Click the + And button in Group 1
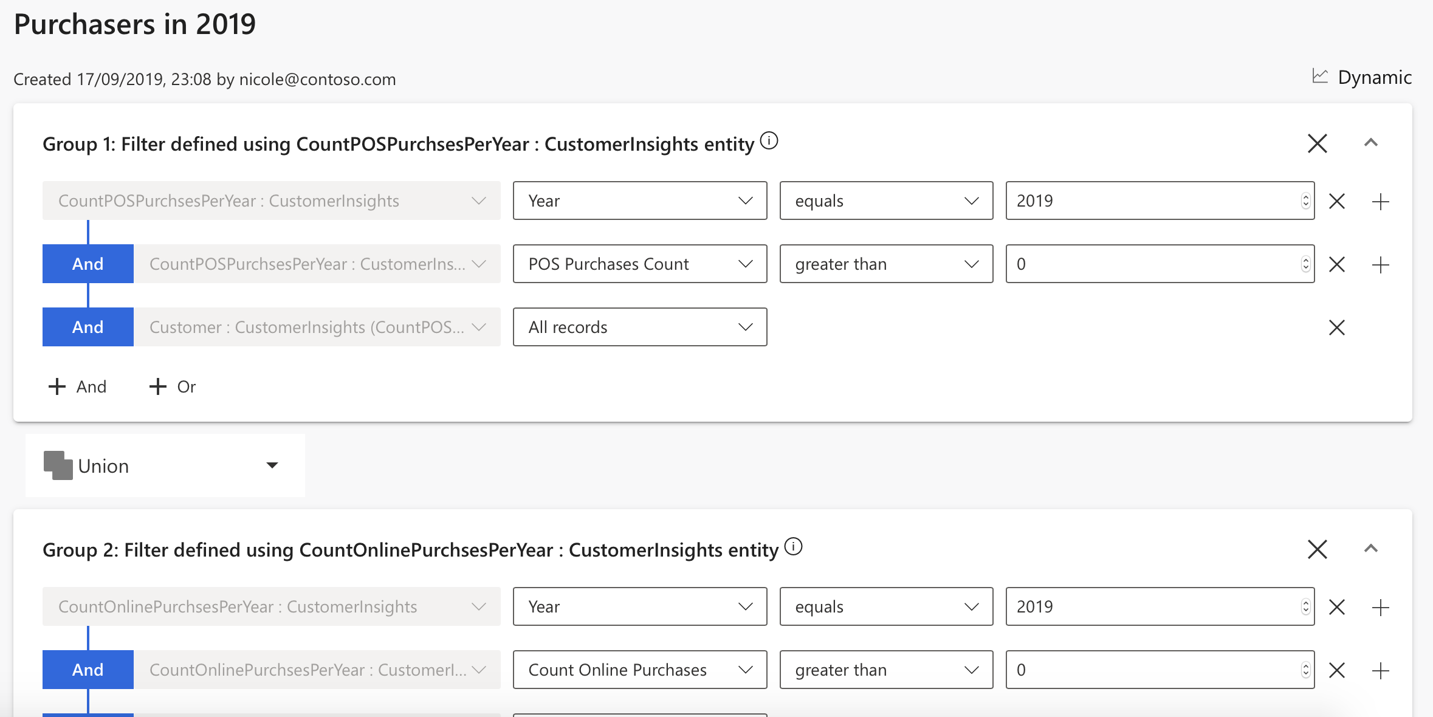Screen dimensions: 1433x717 77,386
